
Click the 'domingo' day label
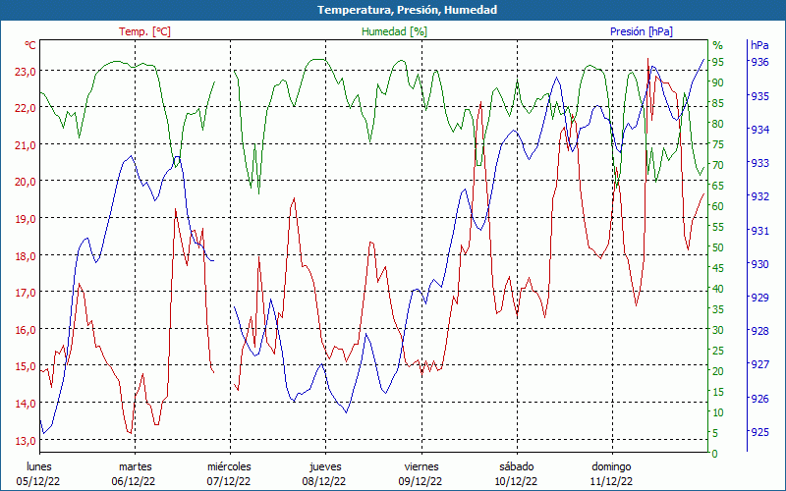click(611, 467)
